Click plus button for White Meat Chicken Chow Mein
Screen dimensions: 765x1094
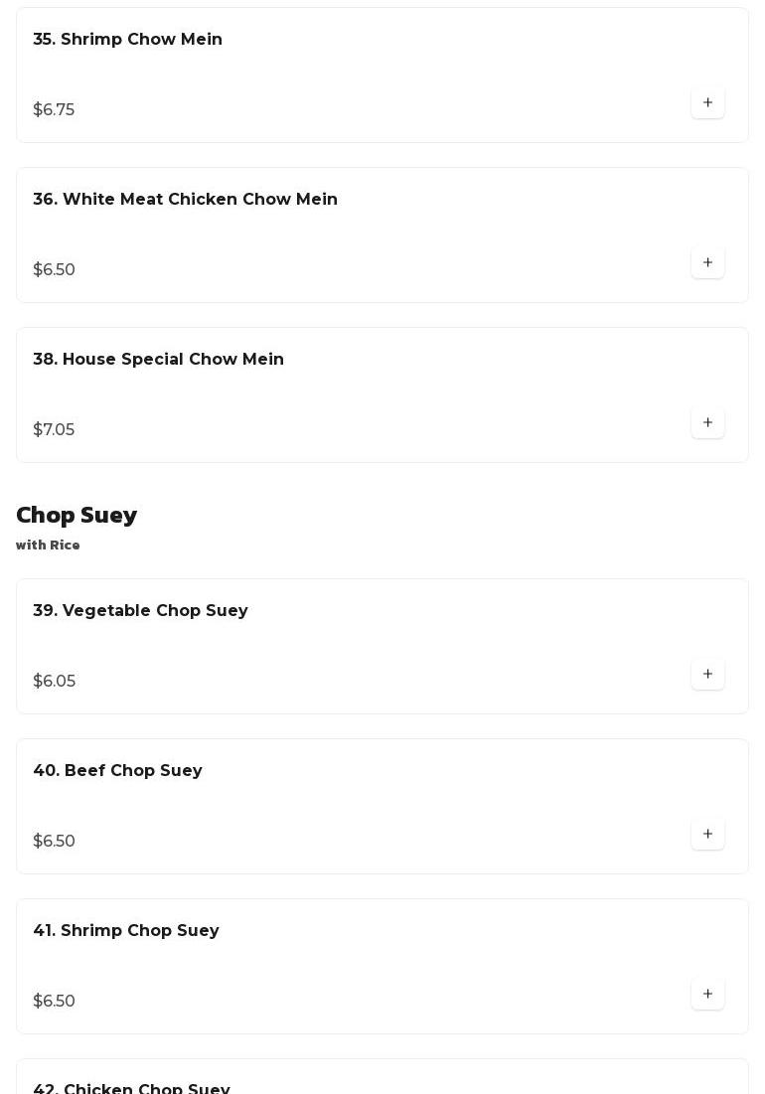point(707,263)
